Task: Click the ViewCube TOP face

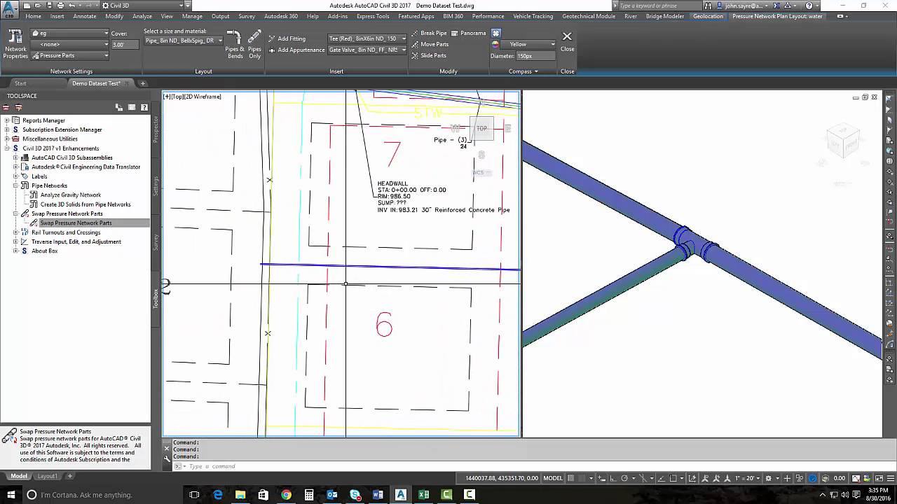Action: pos(481,129)
